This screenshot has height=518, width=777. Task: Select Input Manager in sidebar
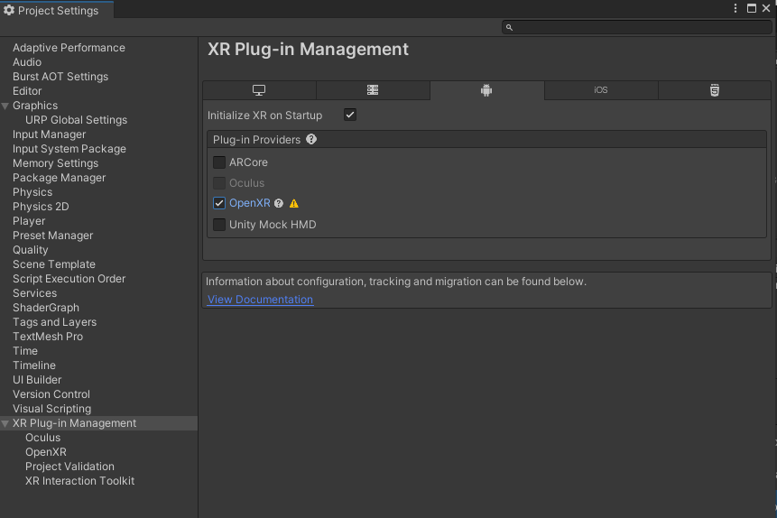pyautogui.click(x=49, y=134)
